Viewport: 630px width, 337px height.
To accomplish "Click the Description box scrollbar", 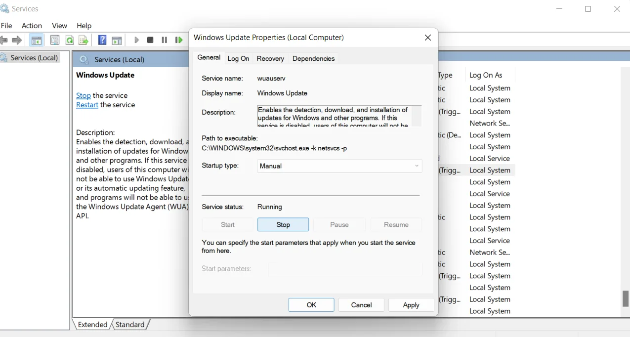I will point(417,117).
